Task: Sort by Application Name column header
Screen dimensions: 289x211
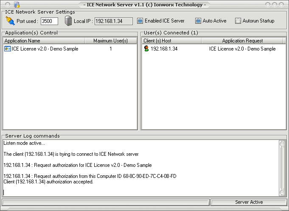Action: 44,41
